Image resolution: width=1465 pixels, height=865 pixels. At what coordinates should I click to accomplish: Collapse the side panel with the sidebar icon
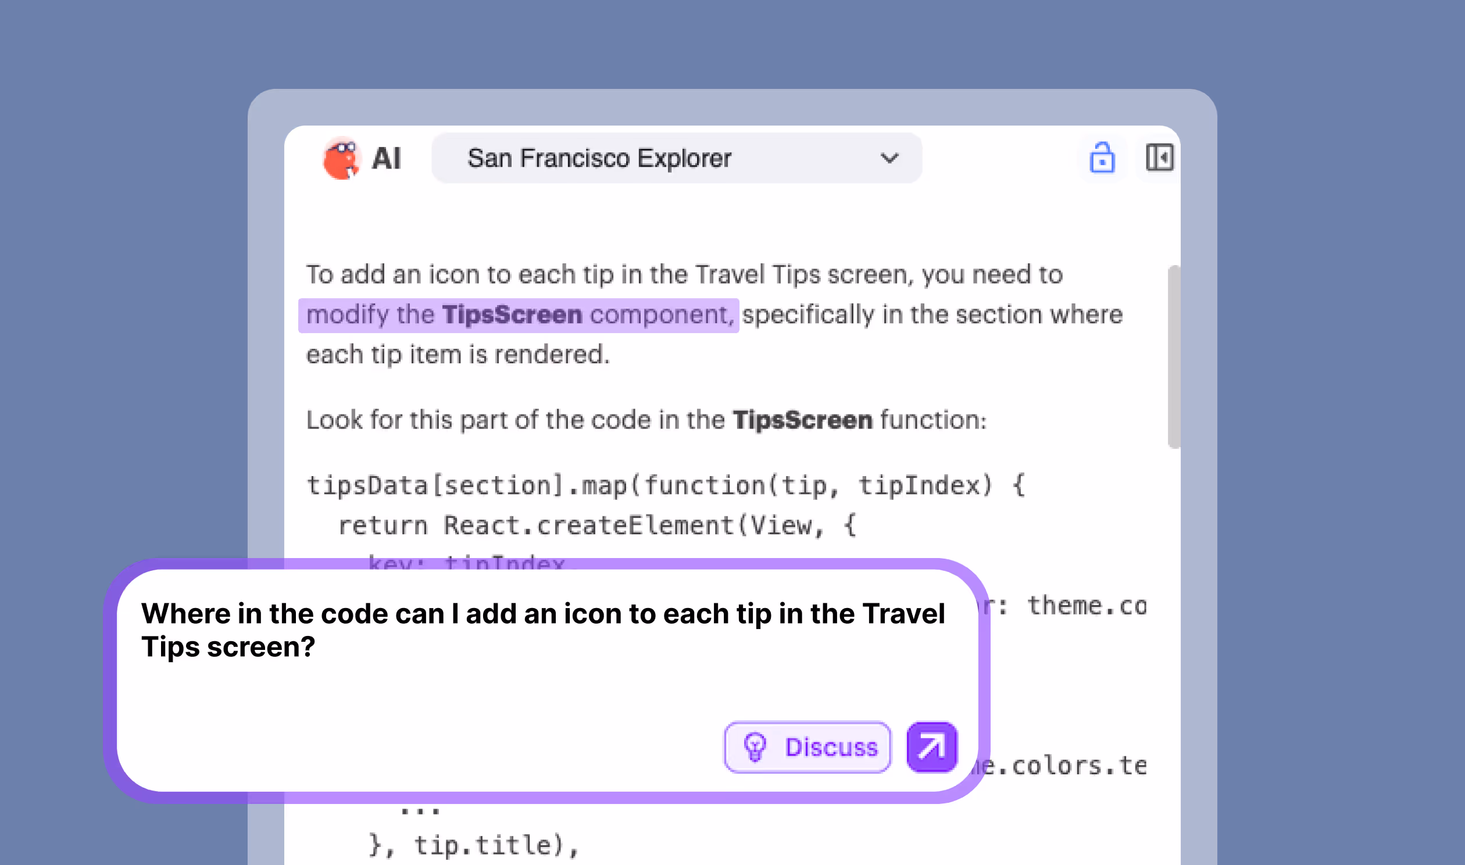(1159, 158)
